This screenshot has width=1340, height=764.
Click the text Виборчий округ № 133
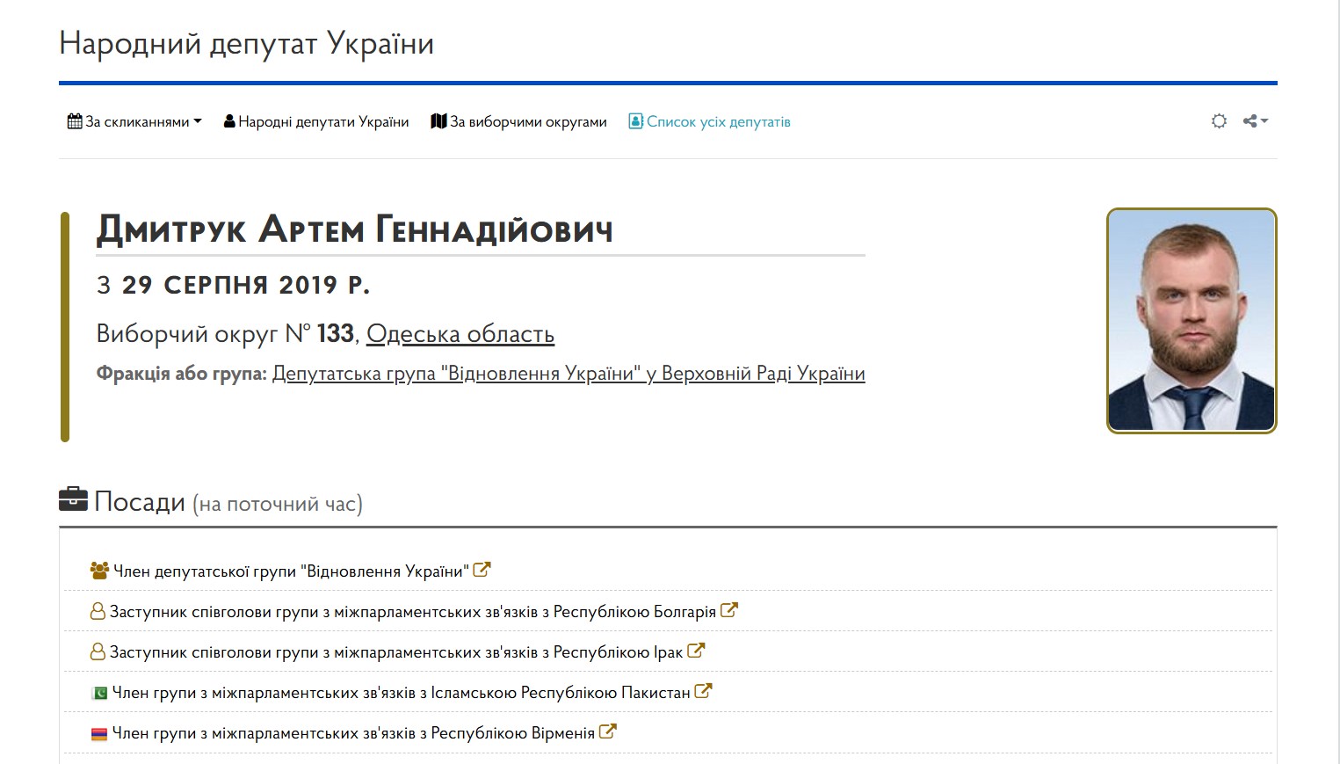click(x=225, y=334)
